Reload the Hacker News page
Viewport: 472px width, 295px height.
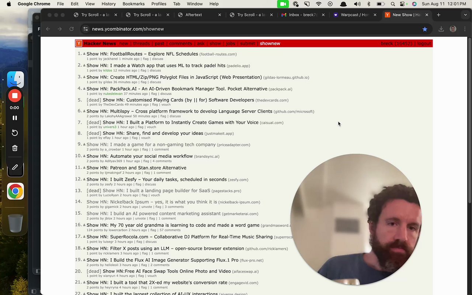(x=72, y=29)
